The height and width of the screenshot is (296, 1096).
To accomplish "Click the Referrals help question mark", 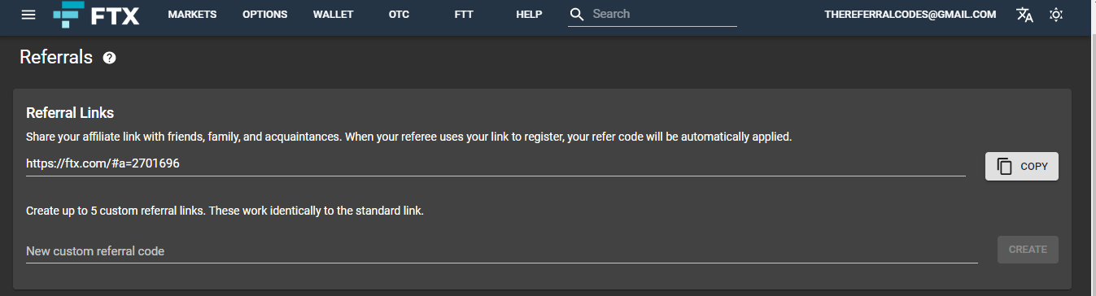I will 110,58.
